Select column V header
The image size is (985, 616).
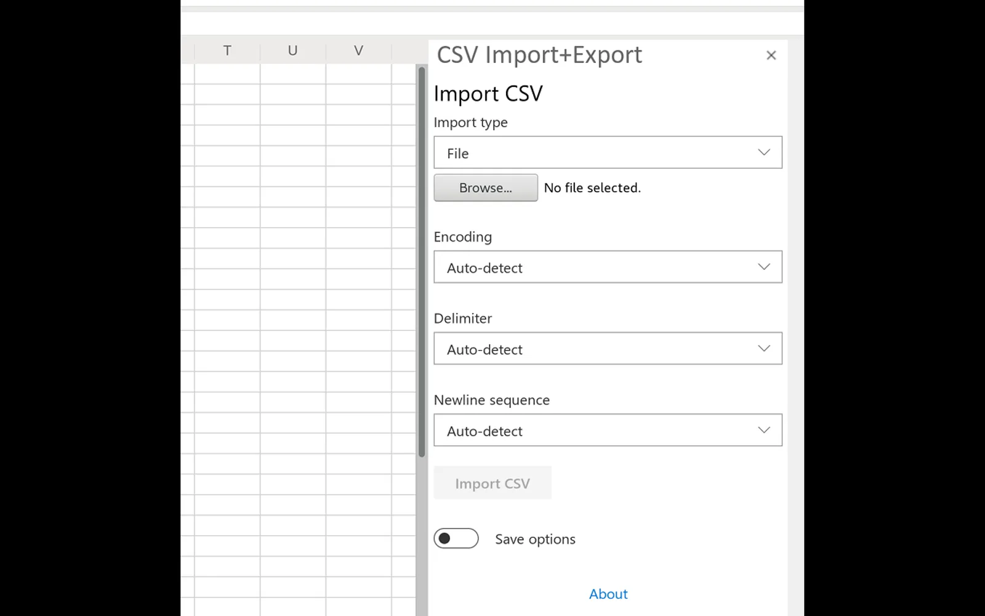pyautogui.click(x=359, y=51)
